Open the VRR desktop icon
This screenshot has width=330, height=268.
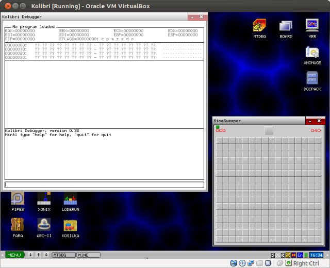click(312, 26)
